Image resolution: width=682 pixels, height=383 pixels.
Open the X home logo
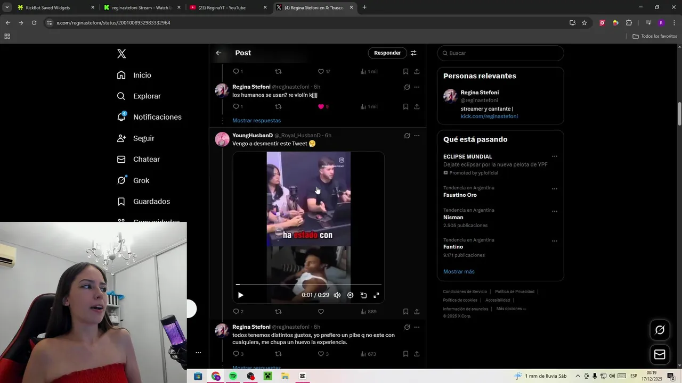(x=121, y=54)
